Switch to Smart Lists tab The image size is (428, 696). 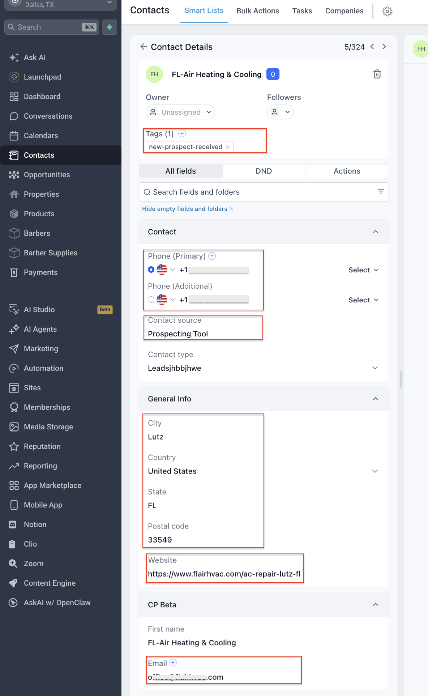pos(204,11)
